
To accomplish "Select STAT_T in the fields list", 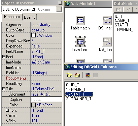I will 122,25.
